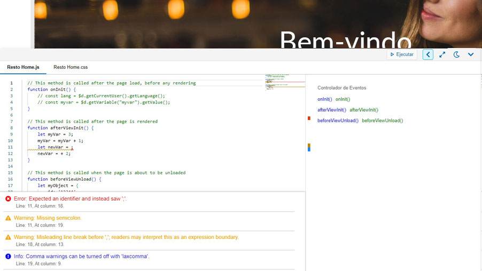Open the Resto Home.js tab
The image size is (482, 271).
click(x=23, y=67)
